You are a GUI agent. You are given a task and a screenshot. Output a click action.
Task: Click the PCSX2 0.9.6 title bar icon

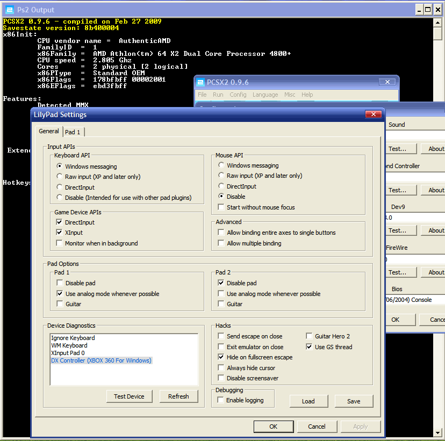coord(200,82)
